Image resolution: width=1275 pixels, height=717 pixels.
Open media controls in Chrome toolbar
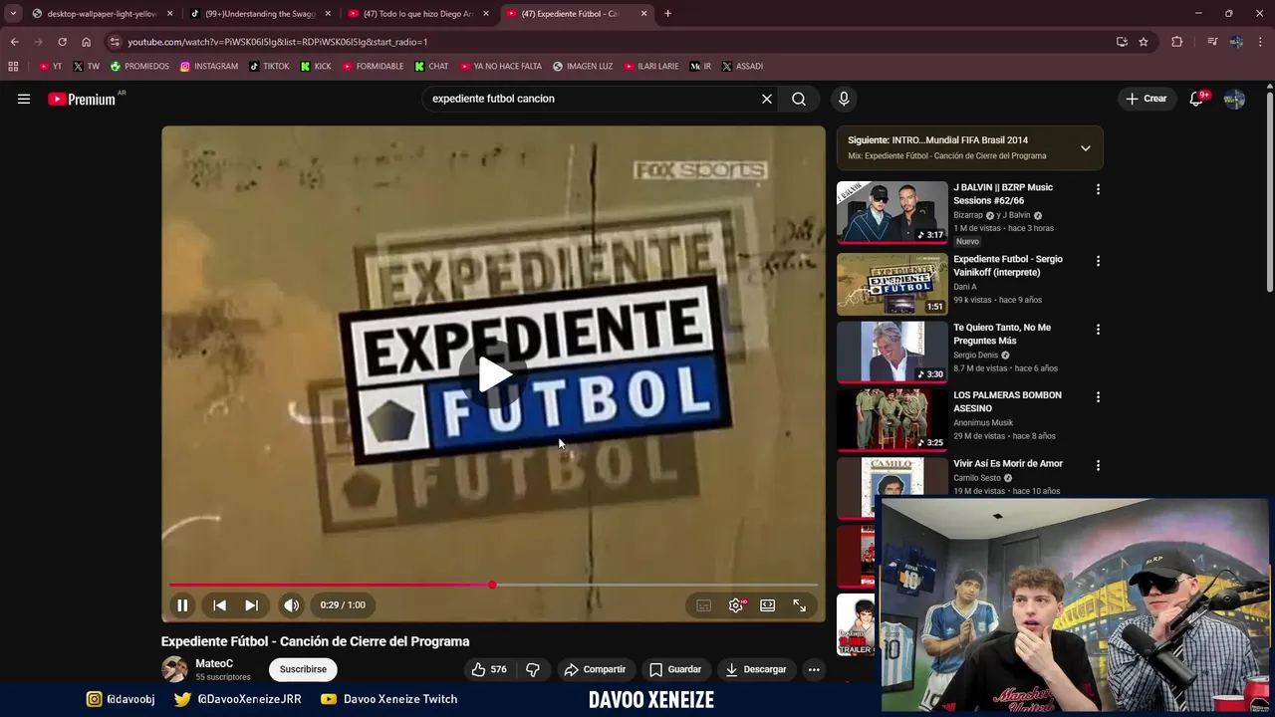click(1212, 42)
